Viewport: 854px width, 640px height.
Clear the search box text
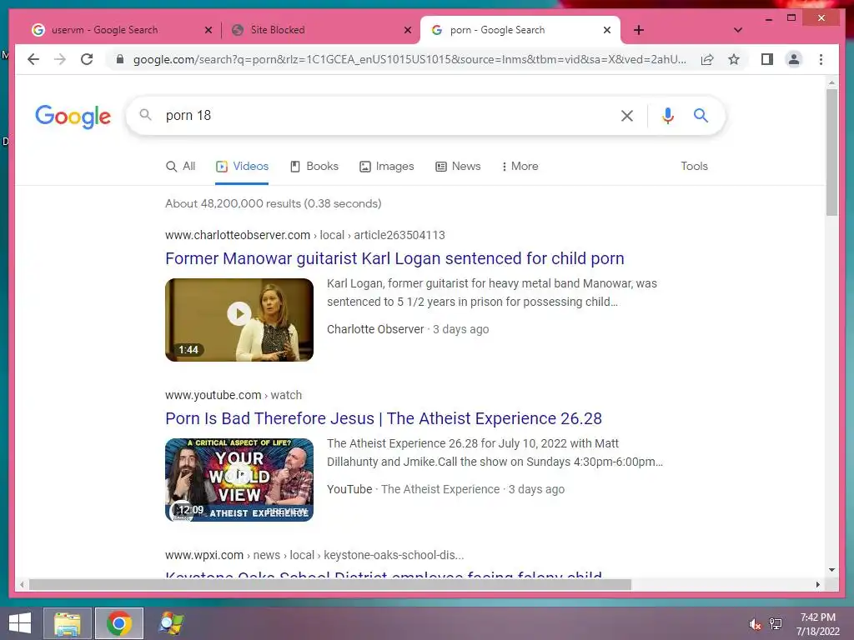coord(627,115)
